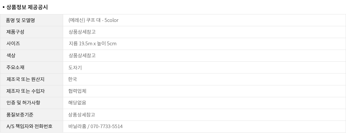Screen dimensions: 346x137
Task: Click the 품질보증기준 row label
Action: point(20,115)
